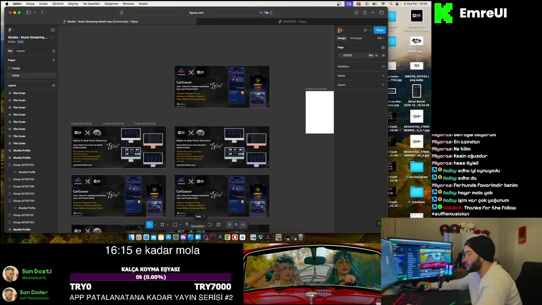Open the Figma main menu logo
This screenshot has width=542, height=305.
[10, 30]
